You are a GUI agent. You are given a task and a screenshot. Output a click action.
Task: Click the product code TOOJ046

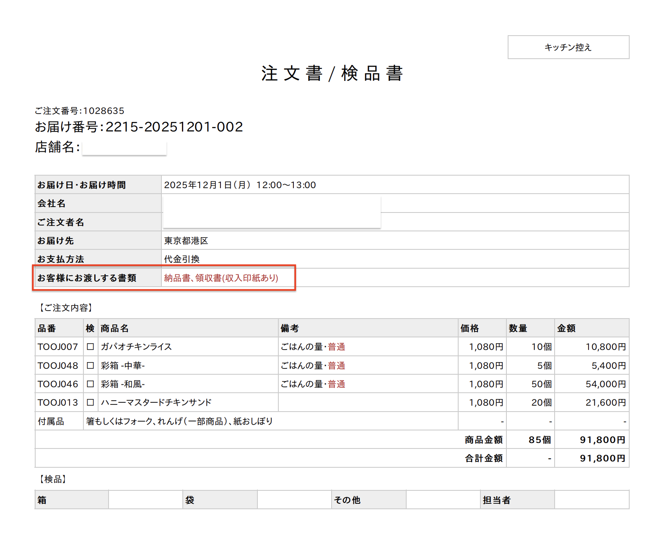click(x=58, y=384)
